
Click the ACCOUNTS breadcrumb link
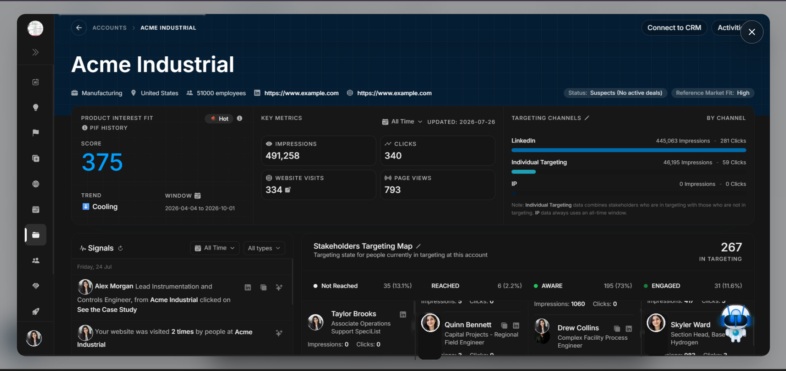click(109, 27)
